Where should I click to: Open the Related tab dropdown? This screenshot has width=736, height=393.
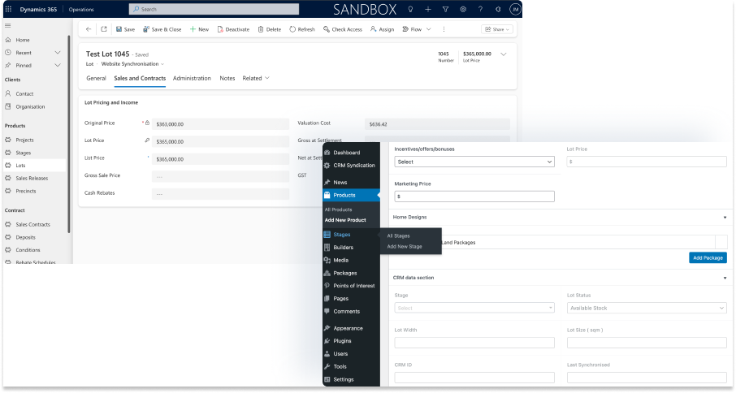pos(256,78)
